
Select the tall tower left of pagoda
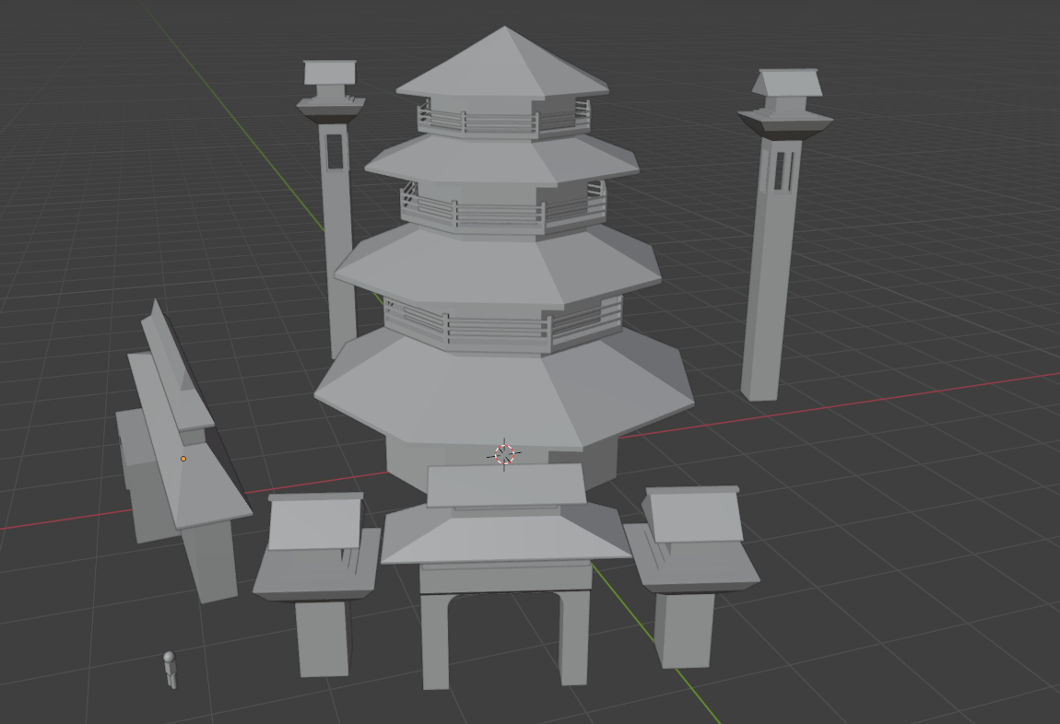click(x=333, y=209)
